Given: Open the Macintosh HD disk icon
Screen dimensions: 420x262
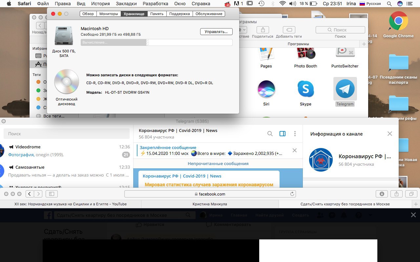Looking at the screenshot, I should pos(64,36).
